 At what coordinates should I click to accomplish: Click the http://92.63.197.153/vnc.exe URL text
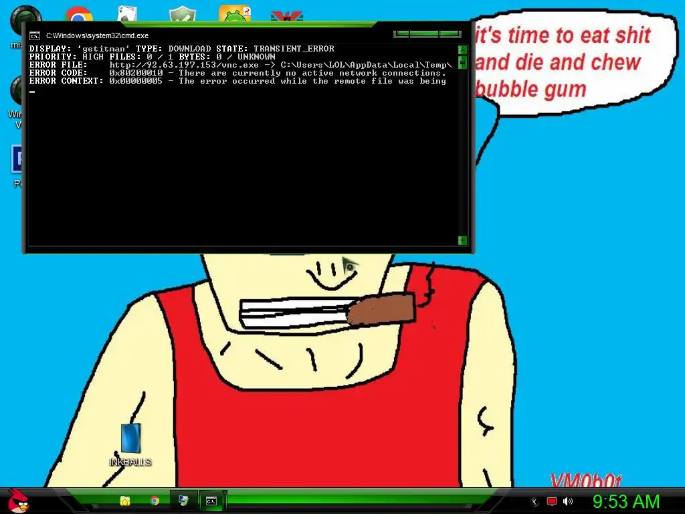184,65
